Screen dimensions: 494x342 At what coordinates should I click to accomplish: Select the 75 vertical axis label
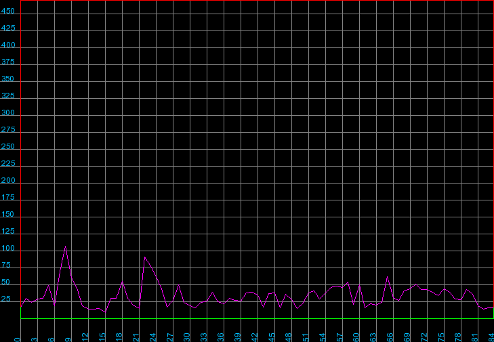(6, 265)
